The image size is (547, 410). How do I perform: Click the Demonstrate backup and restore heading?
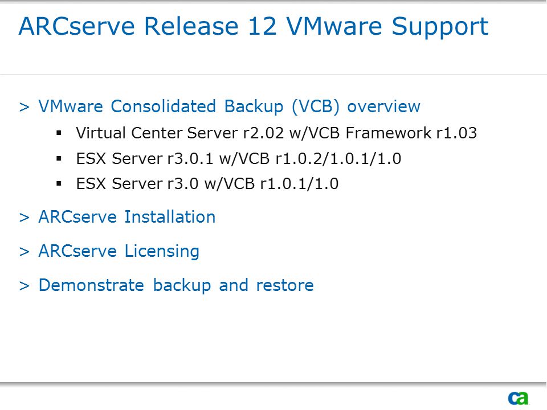coord(176,285)
